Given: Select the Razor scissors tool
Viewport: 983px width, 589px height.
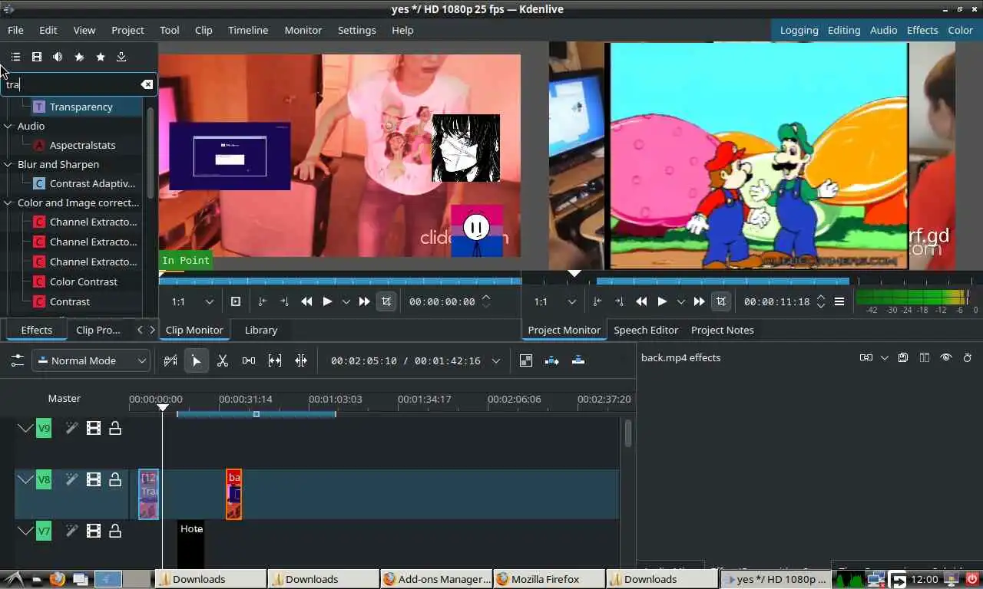Looking at the screenshot, I should click(223, 360).
